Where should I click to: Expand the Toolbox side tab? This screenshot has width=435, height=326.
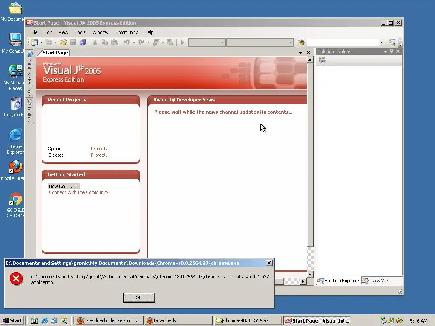click(29, 111)
